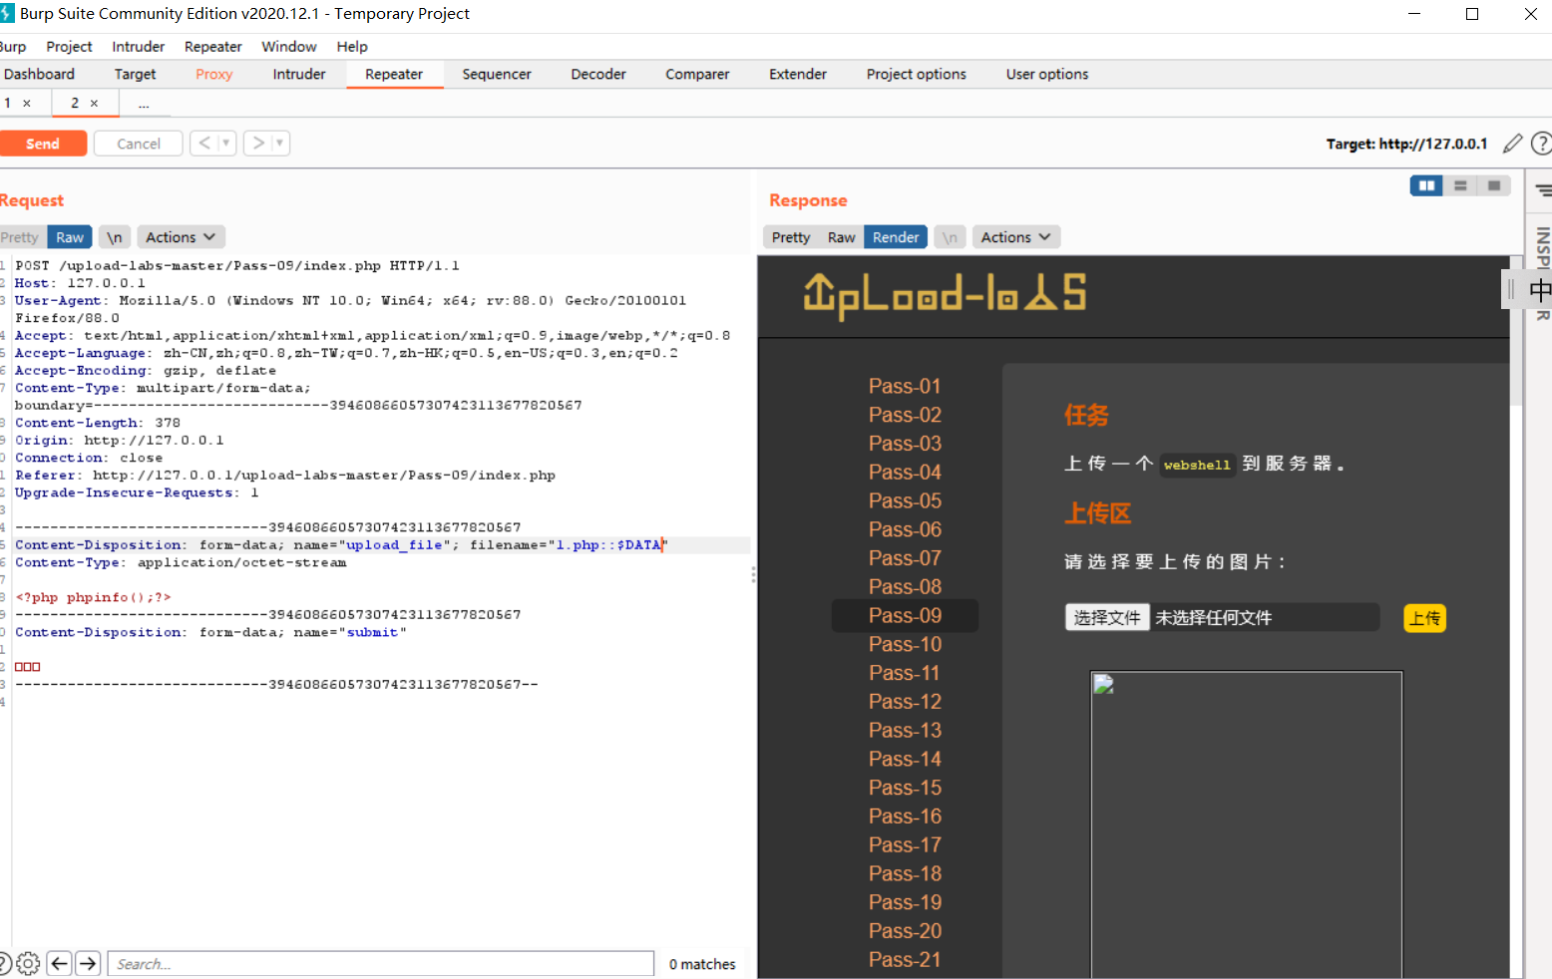Image resolution: width=1552 pixels, height=979 pixels.
Task: Click Pass-05 link in rendered page
Action: click(905, 500)
